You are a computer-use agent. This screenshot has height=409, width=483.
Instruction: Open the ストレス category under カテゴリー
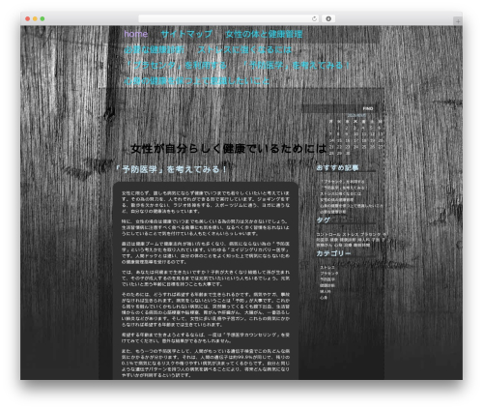(327, 268)
